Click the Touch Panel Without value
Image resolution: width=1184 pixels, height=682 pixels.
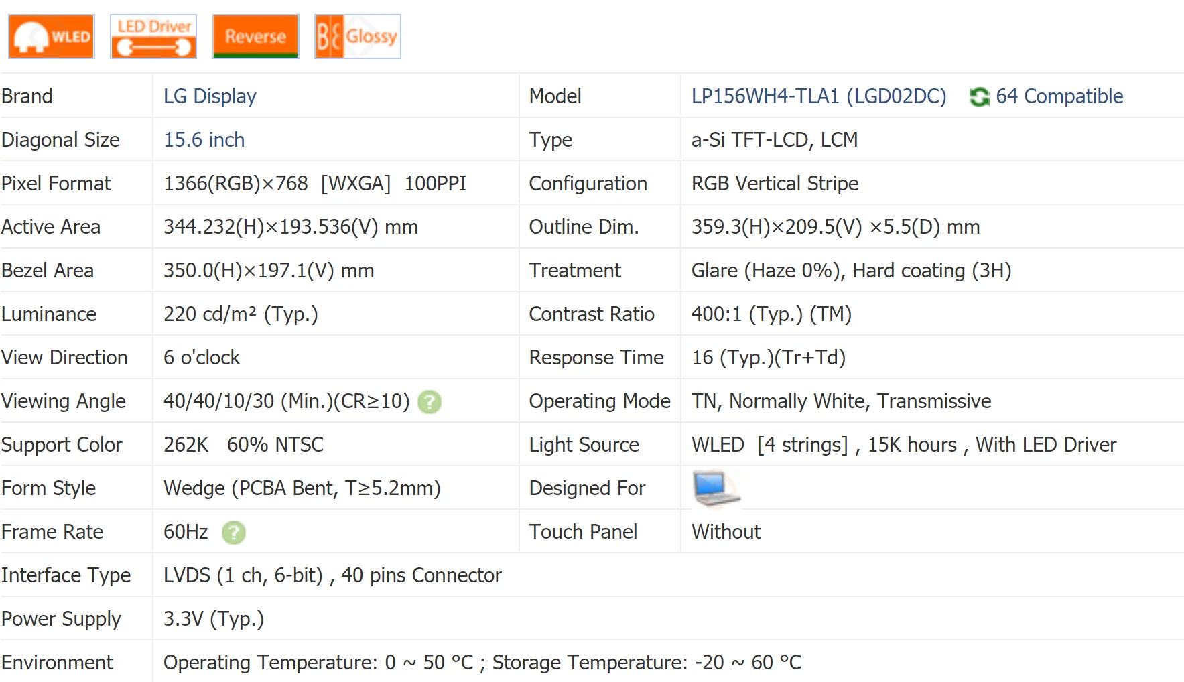tap(726, 531)
